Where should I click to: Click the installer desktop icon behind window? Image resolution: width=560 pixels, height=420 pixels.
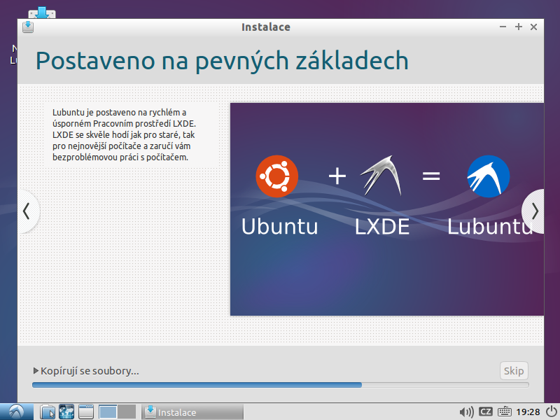pyautogui.click(x=42, y=13)
